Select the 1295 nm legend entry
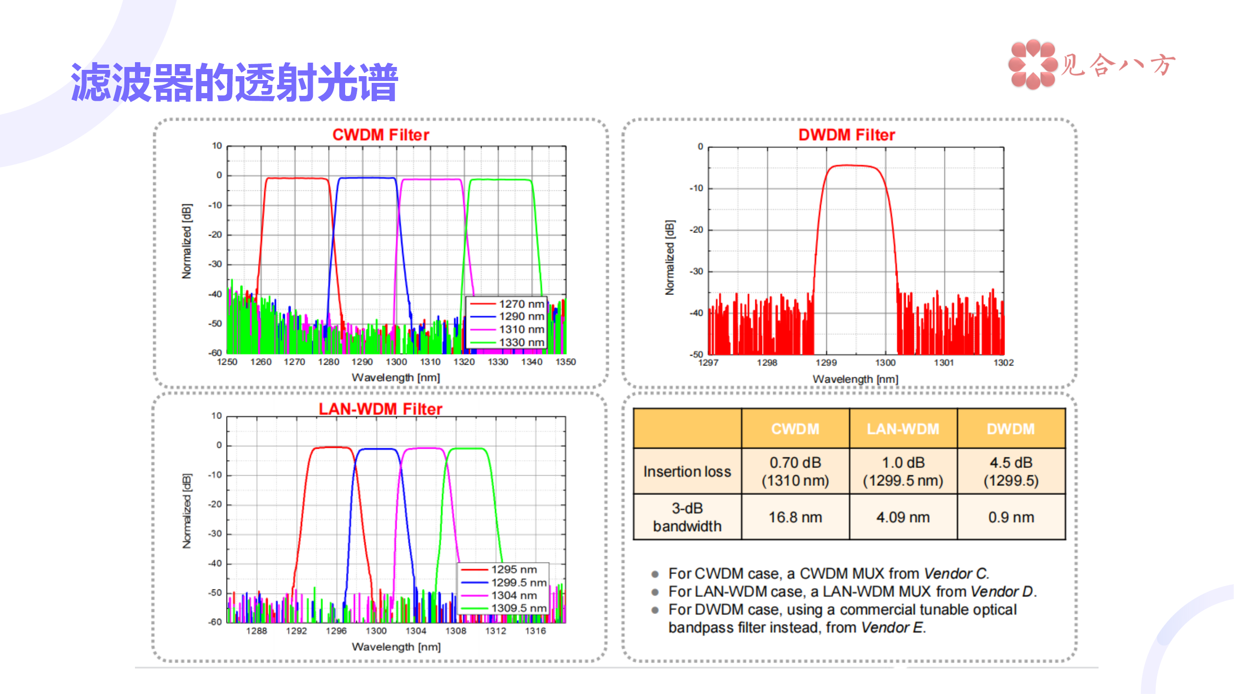 point(499,570)
